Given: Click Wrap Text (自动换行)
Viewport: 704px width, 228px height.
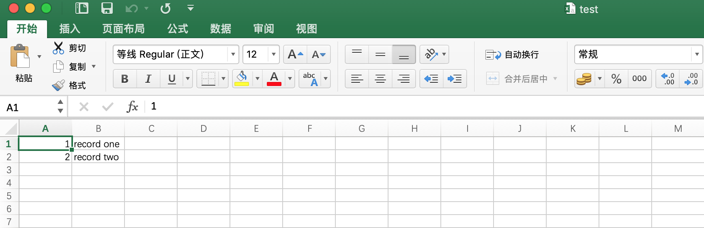Looking at the screenshot, I should (512, 54).
